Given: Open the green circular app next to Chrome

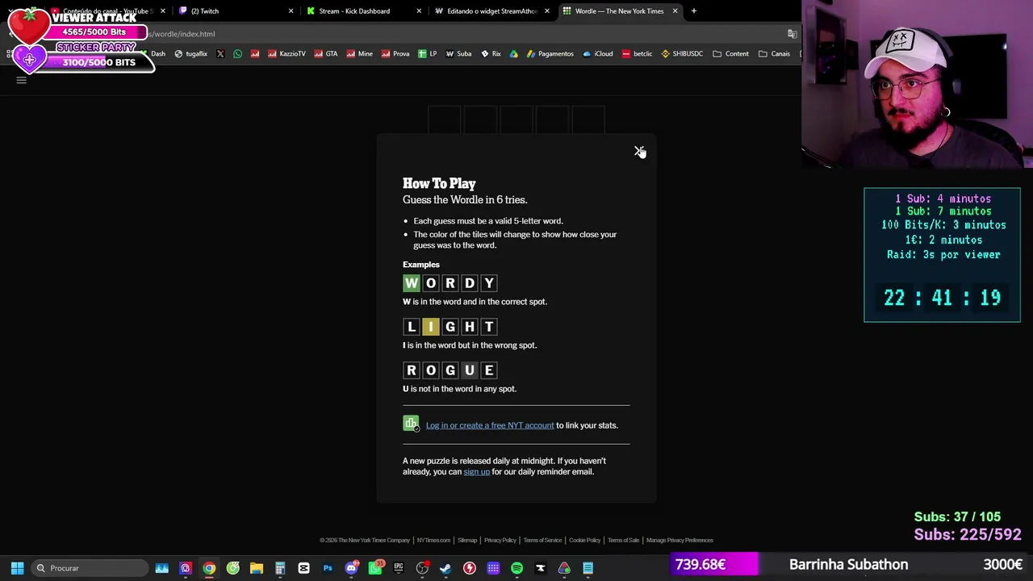Looking at the screenshot, I should click(232, 568).
